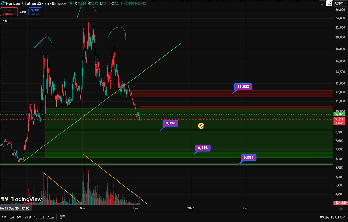Click the price-axis settings gear icon
This screenshot has width=348, height=222.
[x=342, y=208]
